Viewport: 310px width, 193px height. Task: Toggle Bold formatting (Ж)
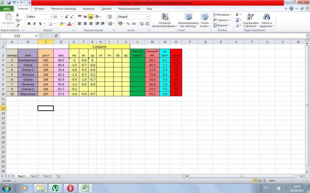[29, 24]
